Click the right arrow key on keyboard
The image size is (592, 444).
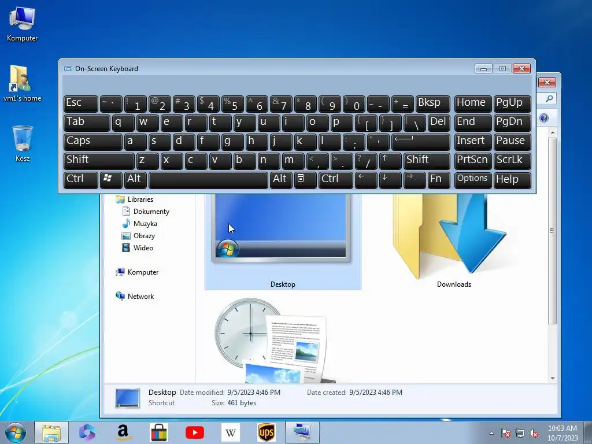pyautogui.click(x=414, y=180)
